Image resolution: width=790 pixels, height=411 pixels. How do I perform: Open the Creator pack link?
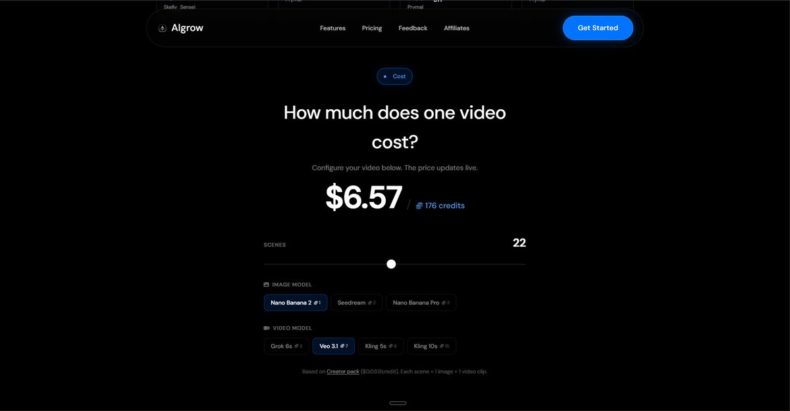[343, 372]
